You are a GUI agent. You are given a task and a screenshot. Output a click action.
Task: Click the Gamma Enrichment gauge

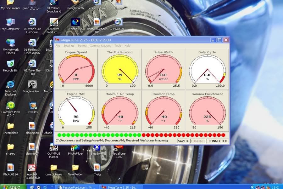(x=207, y=111)
